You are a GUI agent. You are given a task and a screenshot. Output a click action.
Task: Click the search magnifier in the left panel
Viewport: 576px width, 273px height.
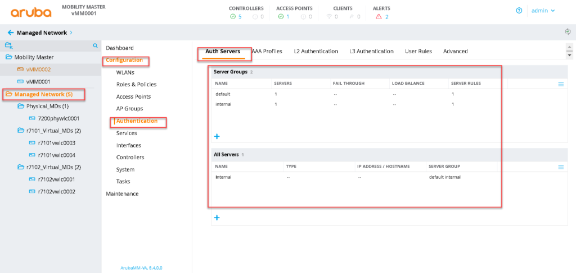point(95,45)
